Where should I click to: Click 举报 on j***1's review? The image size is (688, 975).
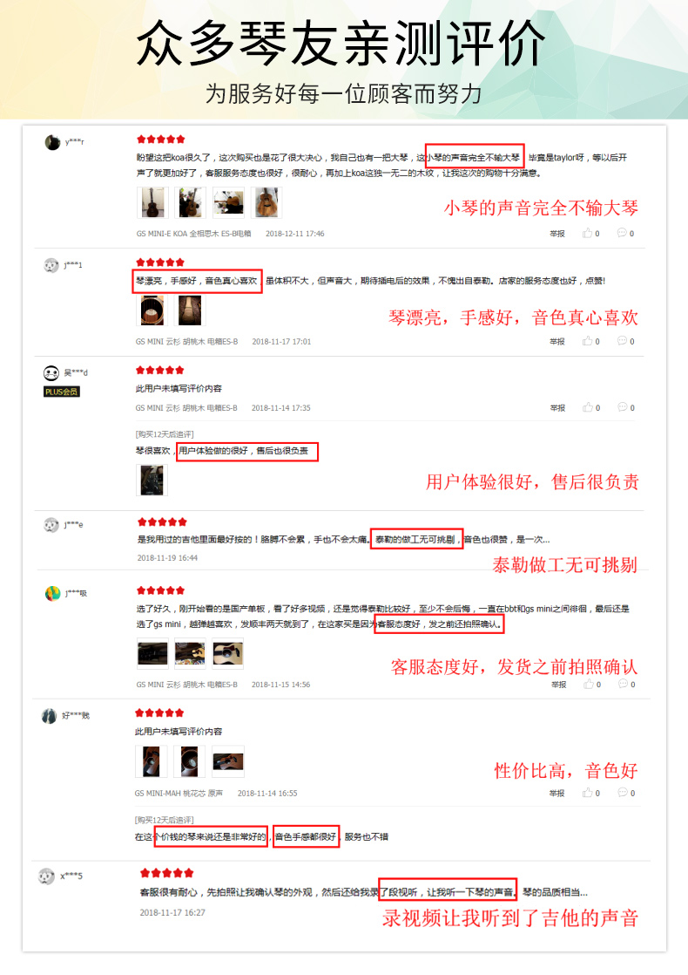point(557,341)
